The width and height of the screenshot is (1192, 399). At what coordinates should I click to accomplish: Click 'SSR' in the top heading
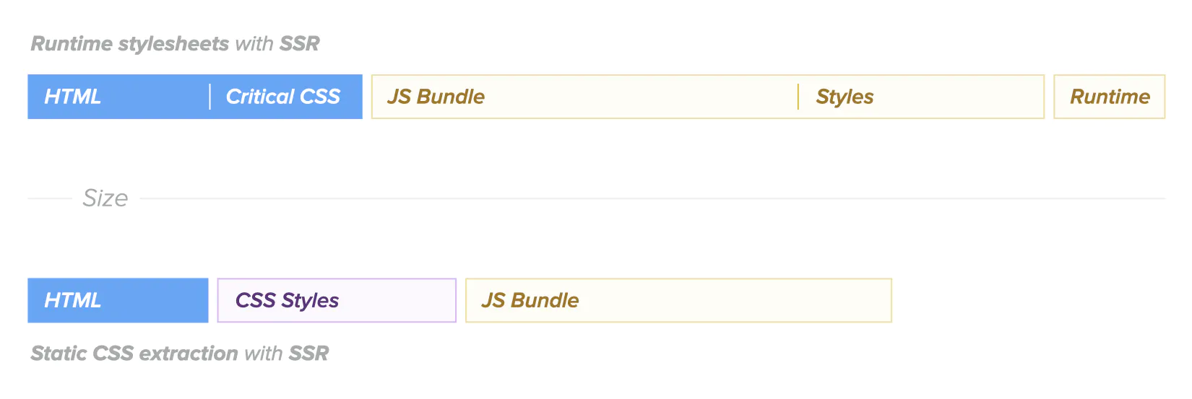tap(300, 44)
